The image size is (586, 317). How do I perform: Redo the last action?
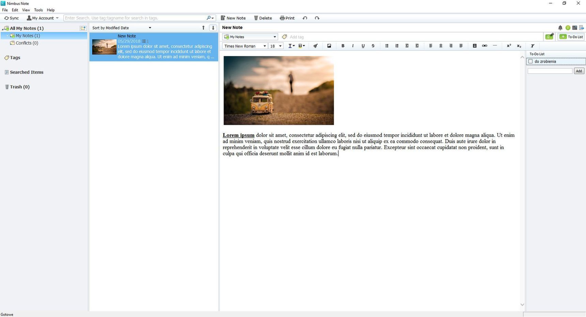tap(317, 18)
